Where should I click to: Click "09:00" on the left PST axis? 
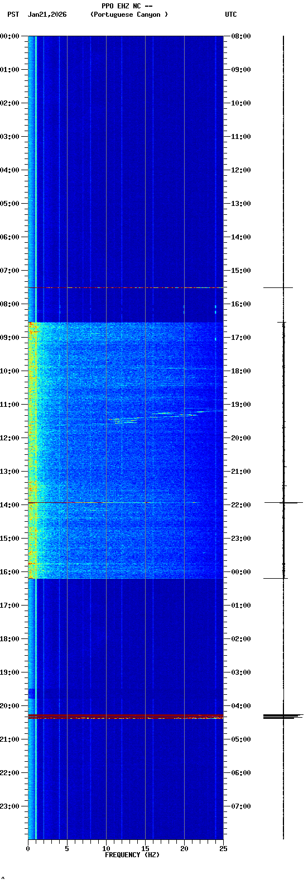[9, 338]
